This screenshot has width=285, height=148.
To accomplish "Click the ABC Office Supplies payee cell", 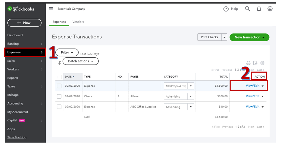I will [143, 107].
